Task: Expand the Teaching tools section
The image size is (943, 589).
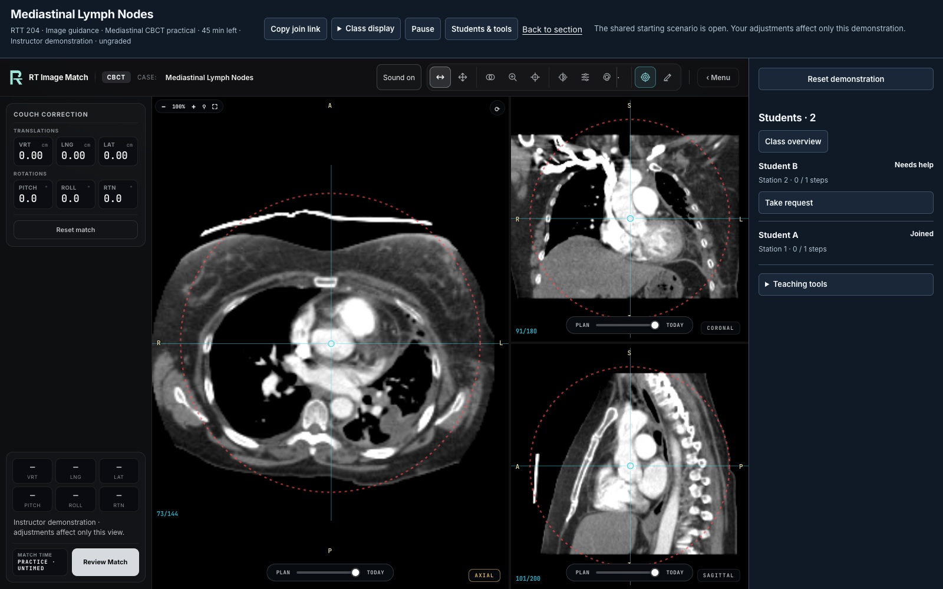Action: click(846, 284)
